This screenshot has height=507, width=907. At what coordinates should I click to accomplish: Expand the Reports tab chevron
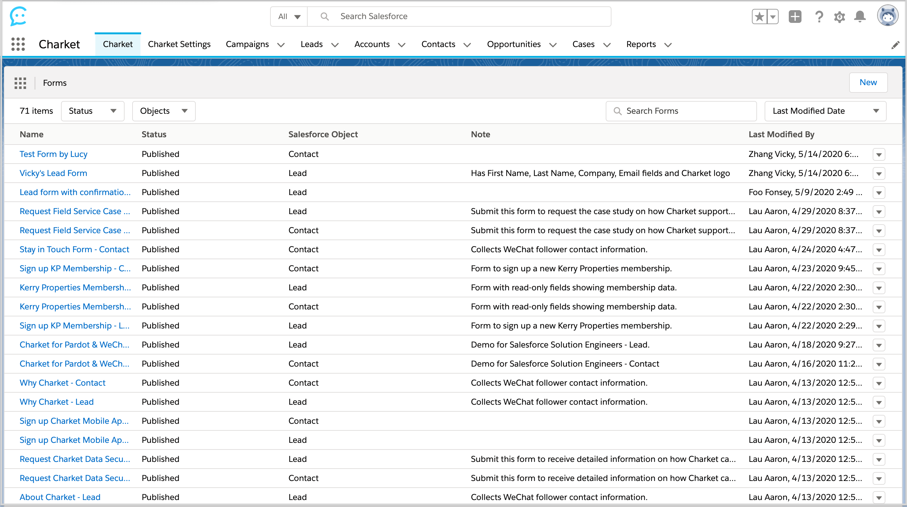pyautogui.click(x=668, y=45)
